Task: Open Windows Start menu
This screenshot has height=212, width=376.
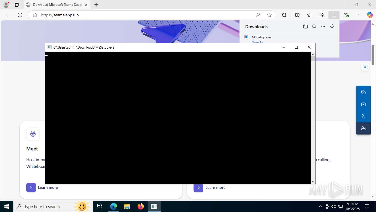Action: 7,206
